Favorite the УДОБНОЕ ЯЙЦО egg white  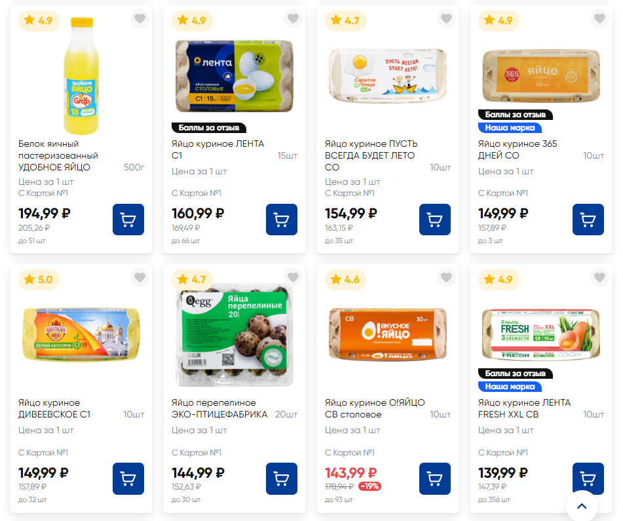[140, 19]
